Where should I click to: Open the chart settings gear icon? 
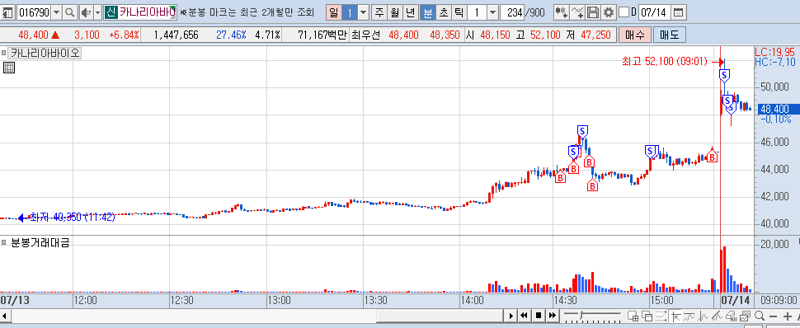tap(608, 12)
